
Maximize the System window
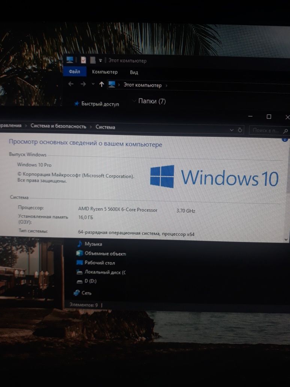269,117
